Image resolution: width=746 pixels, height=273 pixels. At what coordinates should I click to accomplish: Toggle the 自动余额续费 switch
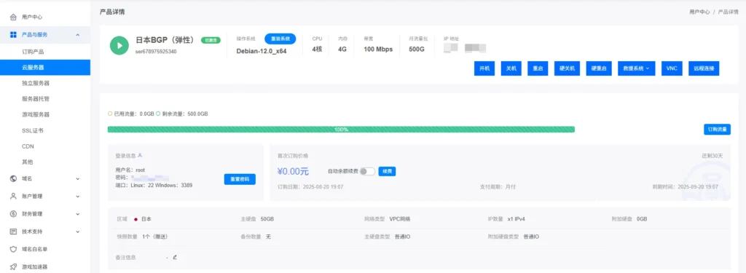[x=367, y=171]
